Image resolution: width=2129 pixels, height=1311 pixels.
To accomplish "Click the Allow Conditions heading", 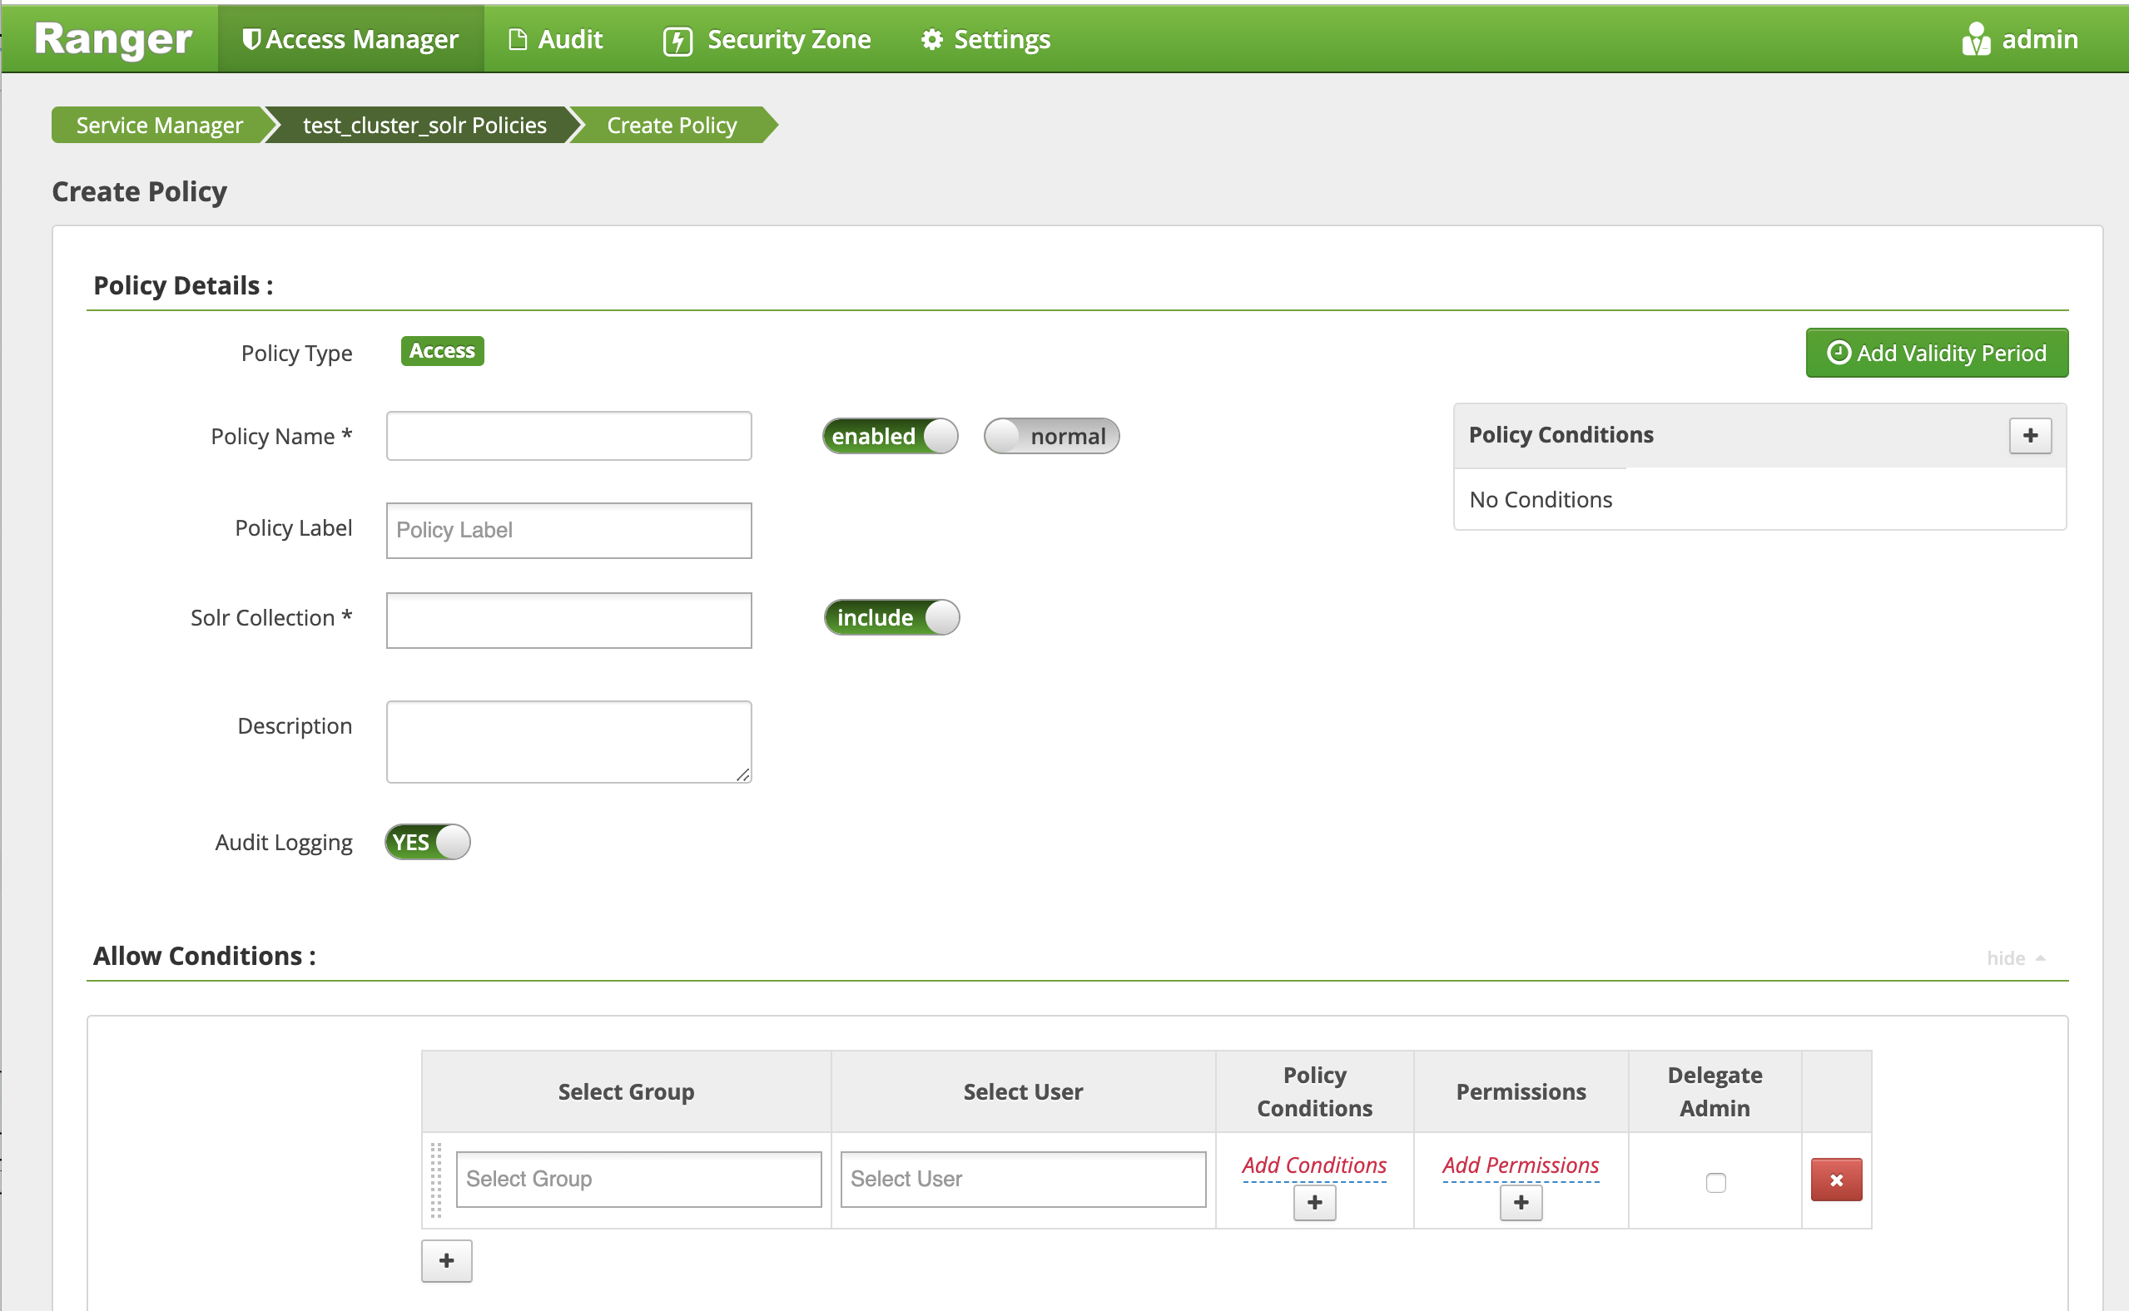I will pyautogui.click(x=204, y=956).
